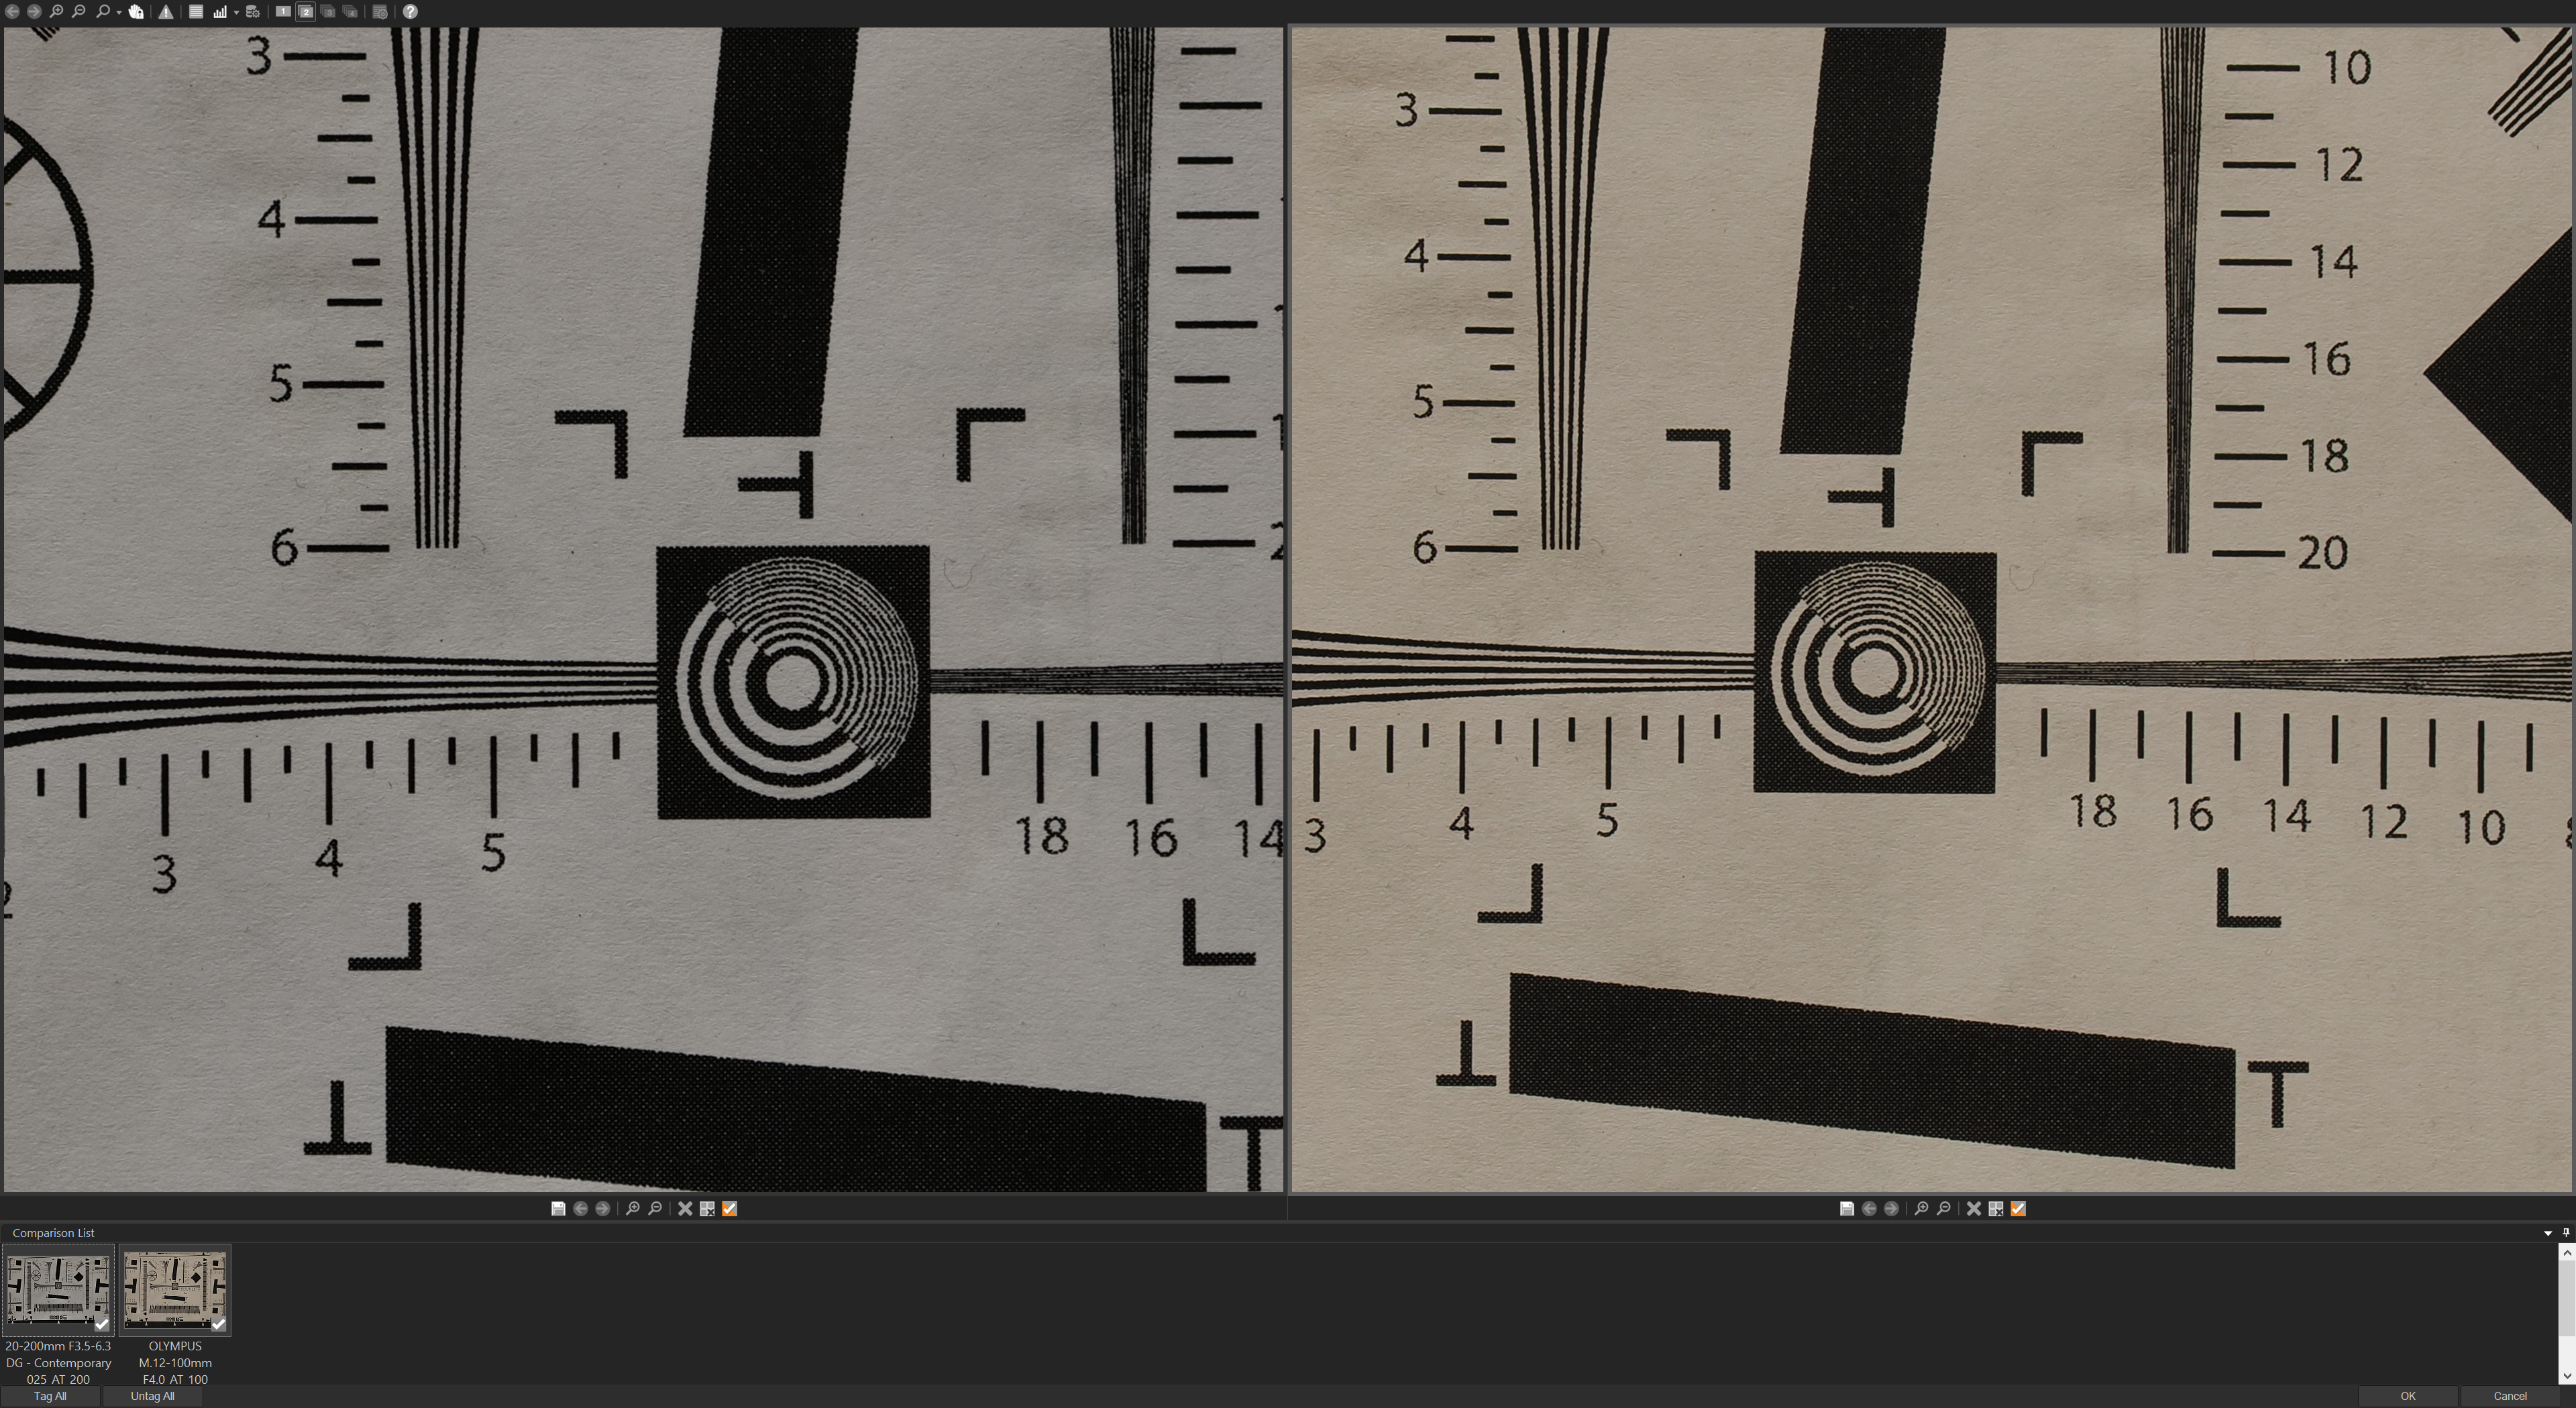Open the zoom level dropdown arrow
The height and width of the screenshot is (1408, 2576).
point(118,13)
